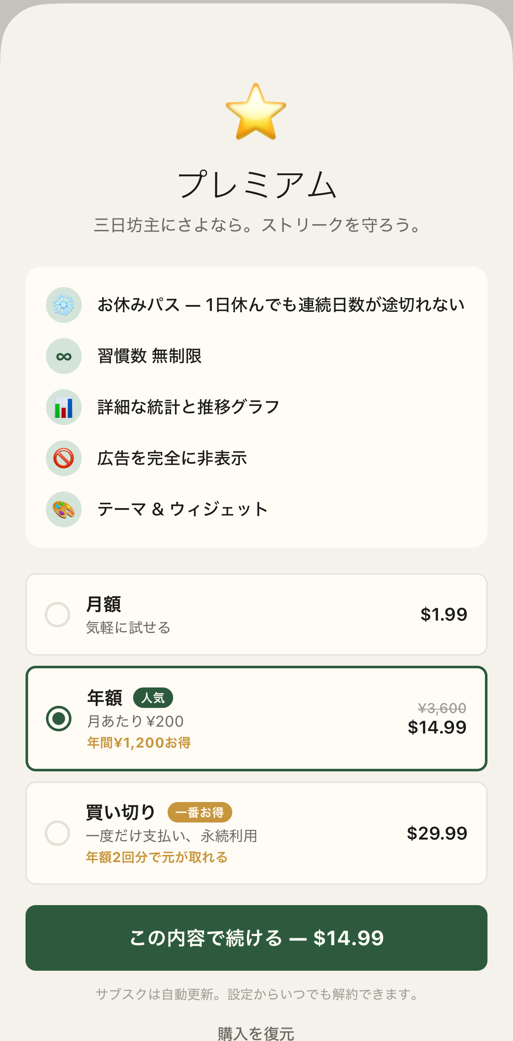
Task: Select the 月額 monthly plan radio button
Action: coord(57,614)
